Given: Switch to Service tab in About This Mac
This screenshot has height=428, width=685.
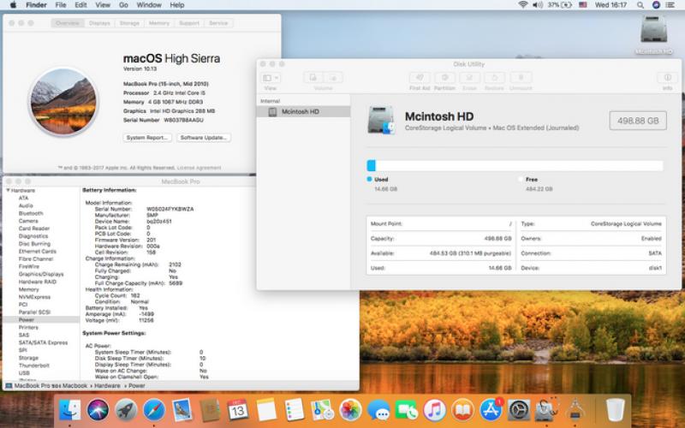Looking at the screenshot, I should 218,23.
